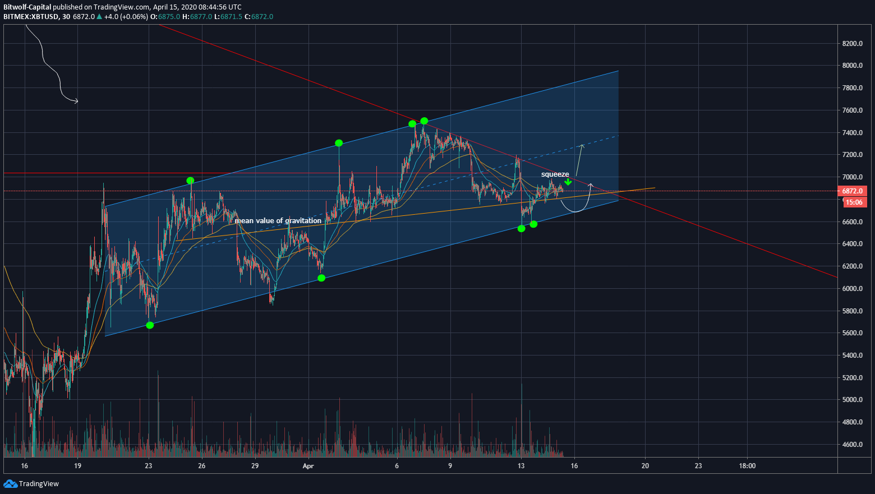Image resolution: width=875 pixels, height=494 pixels.
Task: Click the 26 date label on time axis
Action: [x=201, y=466]
